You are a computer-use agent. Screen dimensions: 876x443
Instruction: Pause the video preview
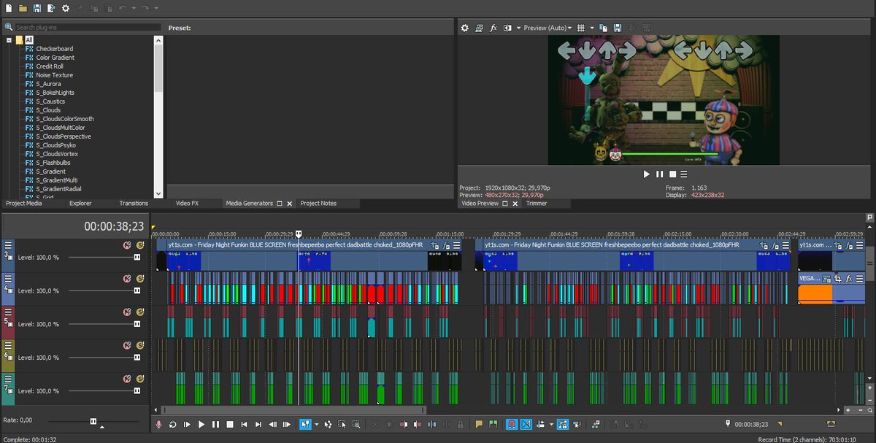click(659, 174)
